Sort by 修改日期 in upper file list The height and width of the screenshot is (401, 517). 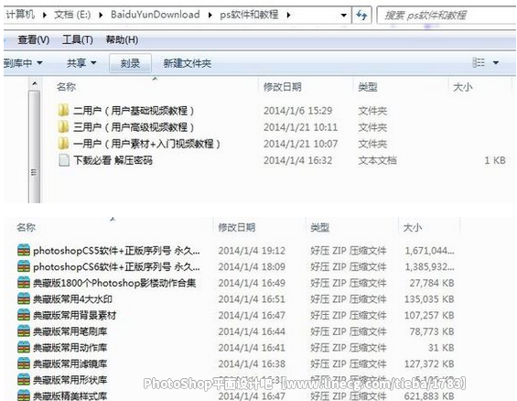(282, 87)
